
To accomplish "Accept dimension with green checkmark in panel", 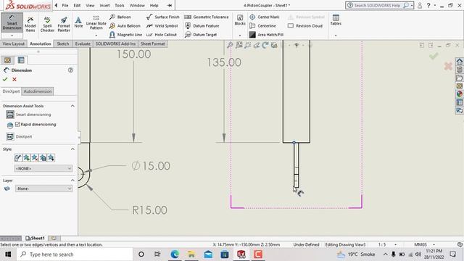I will point(5,79).
